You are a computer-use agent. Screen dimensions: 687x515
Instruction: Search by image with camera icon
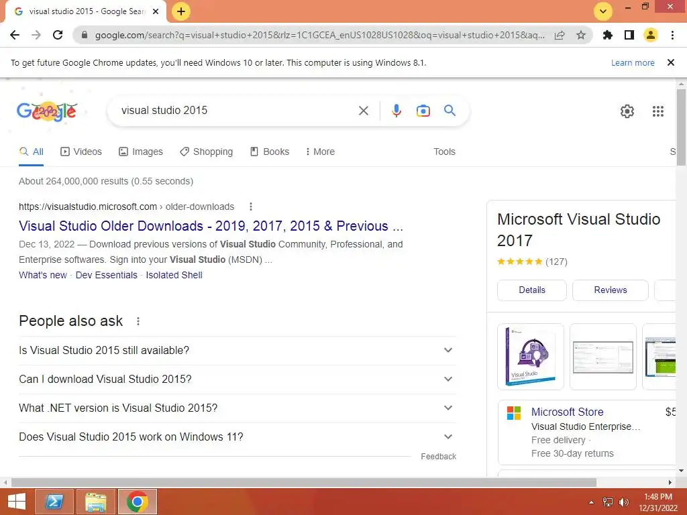tap(423, 111)
